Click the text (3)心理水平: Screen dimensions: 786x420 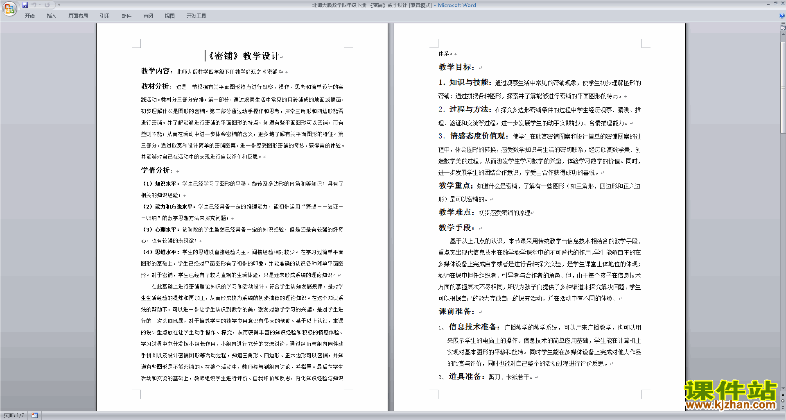tap(161, 229)
